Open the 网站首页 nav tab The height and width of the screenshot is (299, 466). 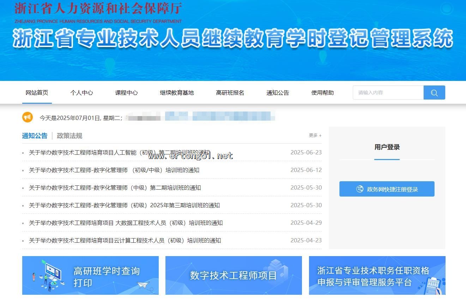coord(37,93)
